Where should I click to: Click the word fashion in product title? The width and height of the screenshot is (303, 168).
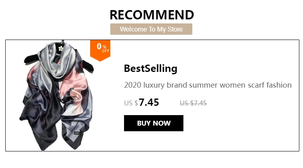click(279, 85)
